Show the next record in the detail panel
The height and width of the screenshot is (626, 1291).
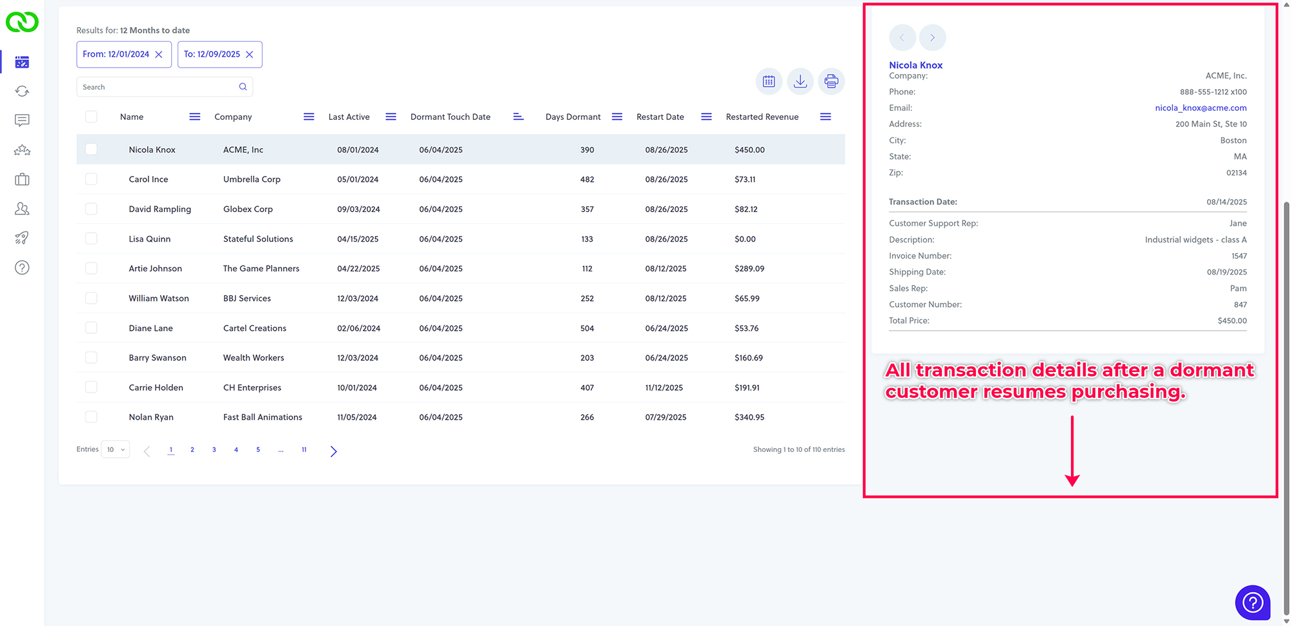(932, 37)
